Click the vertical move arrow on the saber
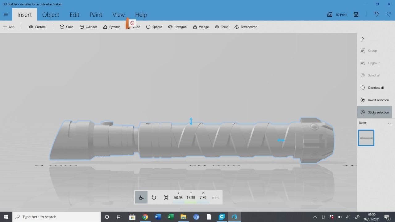Image resolution: width=395 pixels, height=222 pixels. (191, 121)
